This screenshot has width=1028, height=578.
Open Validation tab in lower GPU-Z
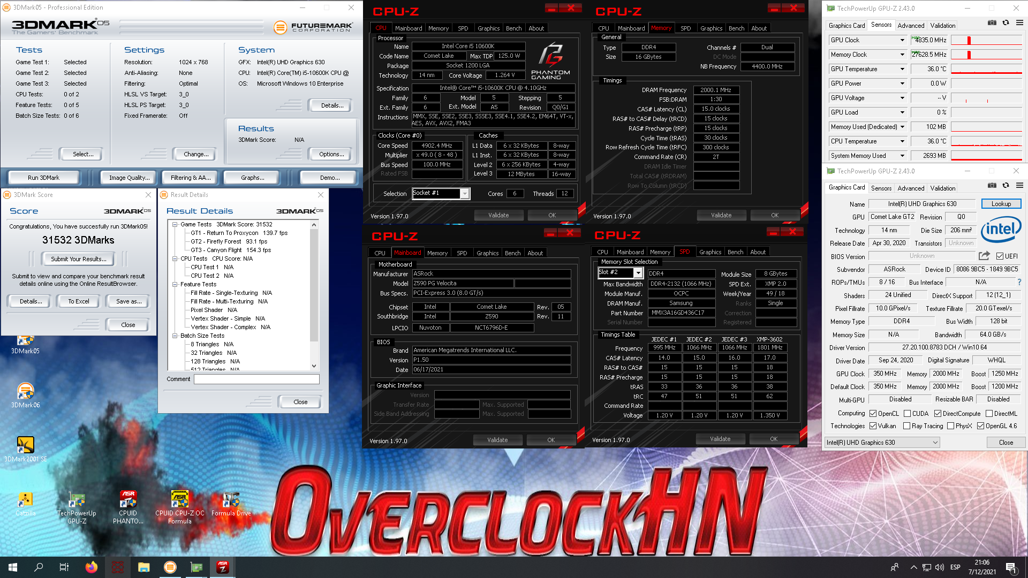(942, 188)
